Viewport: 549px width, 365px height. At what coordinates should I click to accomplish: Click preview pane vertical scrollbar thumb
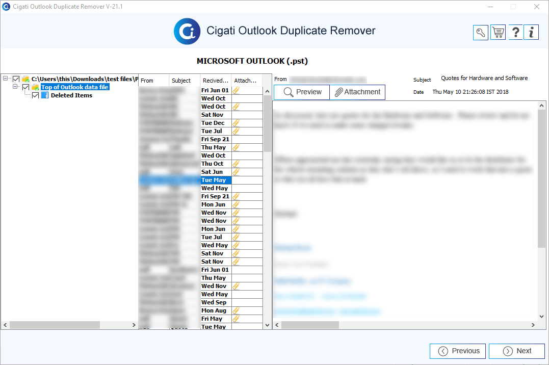[x=541, y=178]
